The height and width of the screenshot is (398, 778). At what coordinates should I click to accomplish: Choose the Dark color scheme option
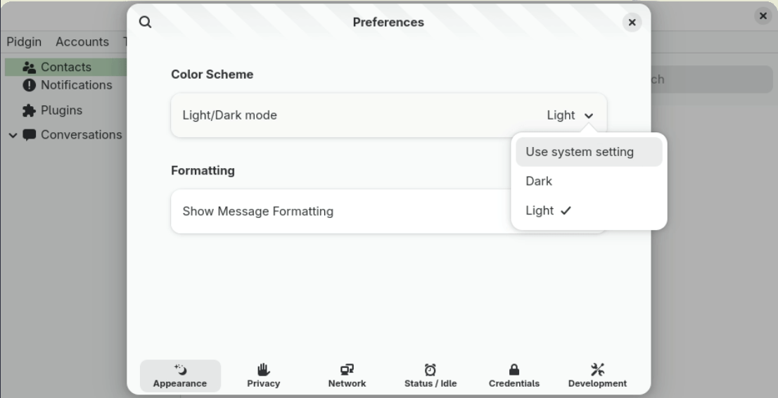point(540,181)
